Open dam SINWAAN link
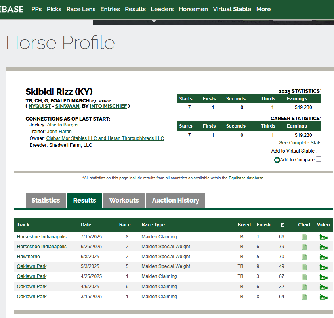This screenshot has width=334, height=318. coord(67,106)
